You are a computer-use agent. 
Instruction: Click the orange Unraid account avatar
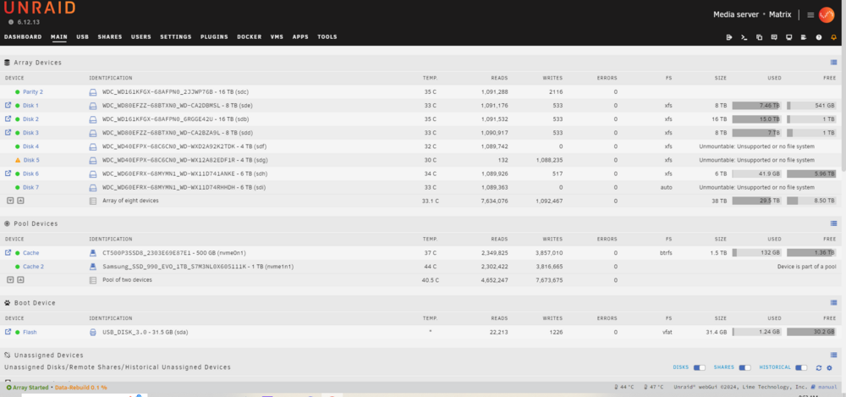click(x=826, y=15)
